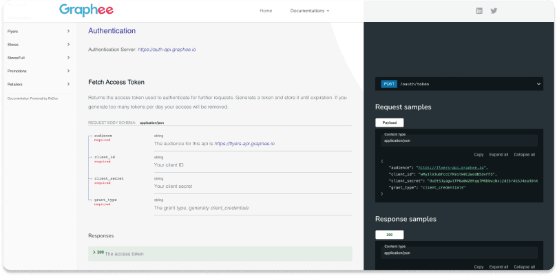The image size is (557, 276).
Task: Expand the Retailers sidebar item
Action: pos(39,84)
